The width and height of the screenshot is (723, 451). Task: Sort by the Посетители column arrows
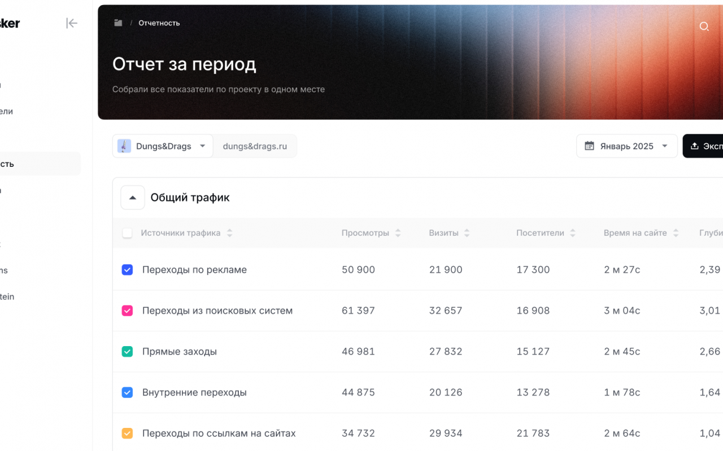point(573,233)
